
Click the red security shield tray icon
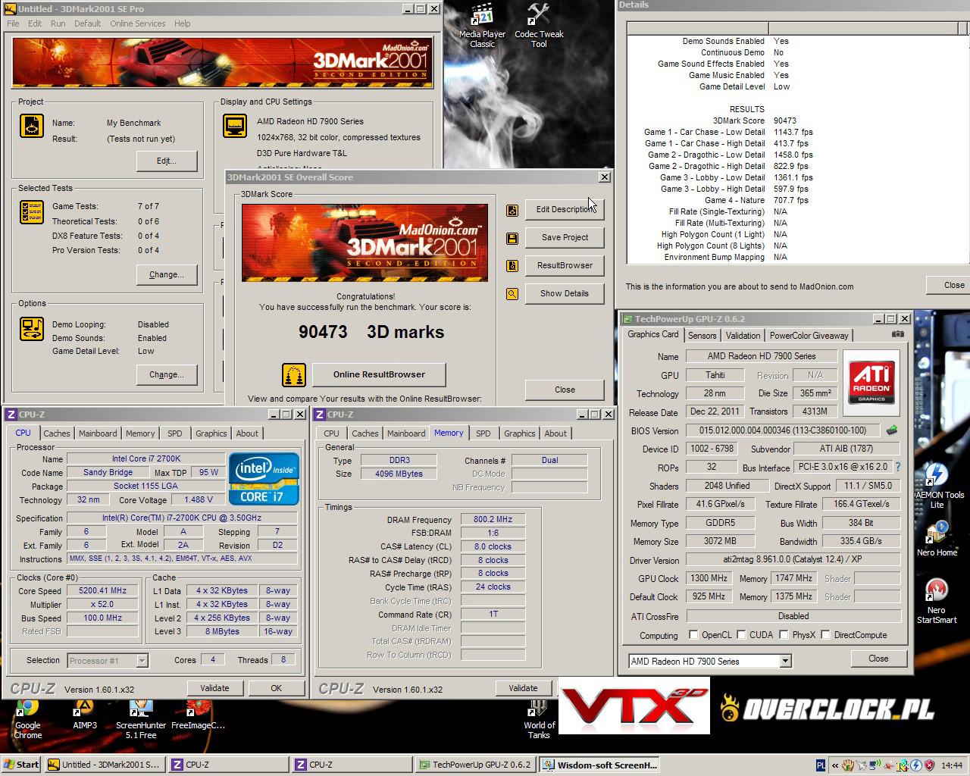click(930, 765)
